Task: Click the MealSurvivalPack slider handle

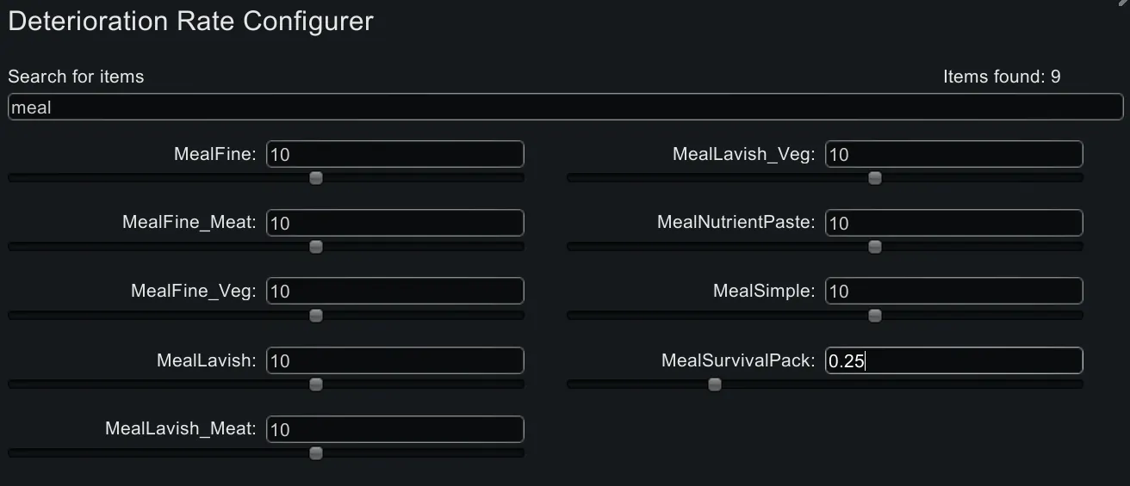Action: click(x=715, y=384)
